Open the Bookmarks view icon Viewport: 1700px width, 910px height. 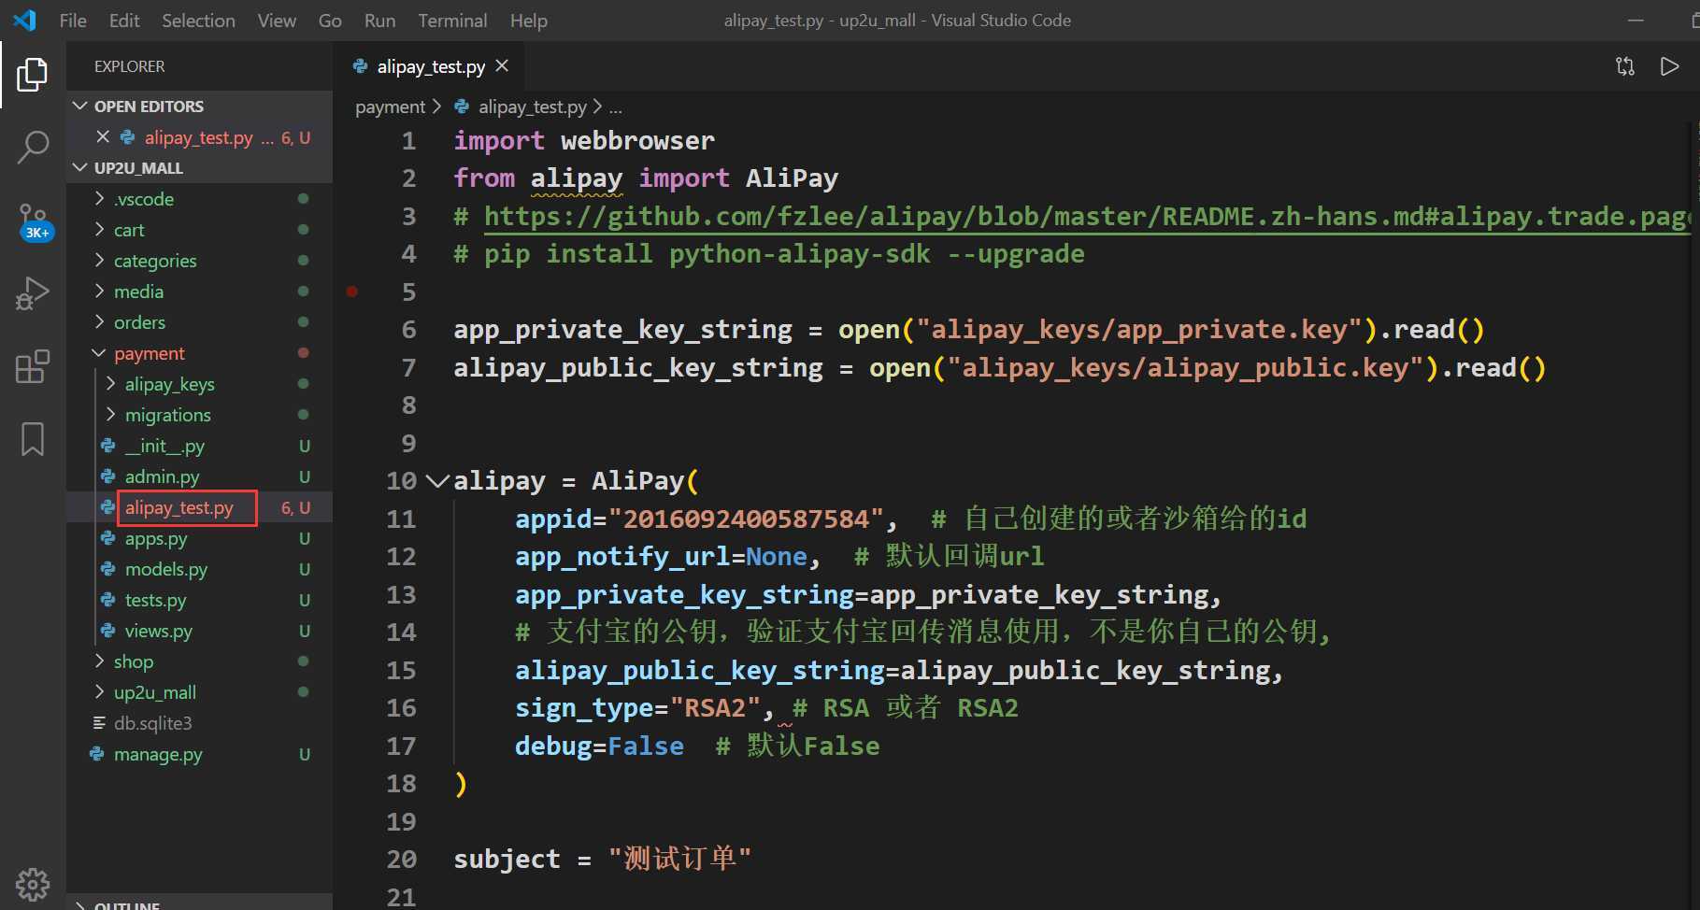(x=33, y=439)
